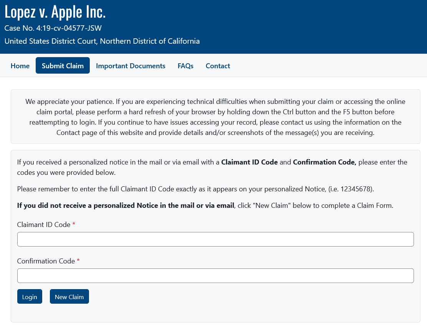Click the bold 'did not receive' notice sentence

tap(125, 206)
